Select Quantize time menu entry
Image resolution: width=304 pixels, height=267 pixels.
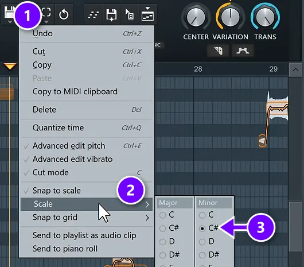[87, 127]
